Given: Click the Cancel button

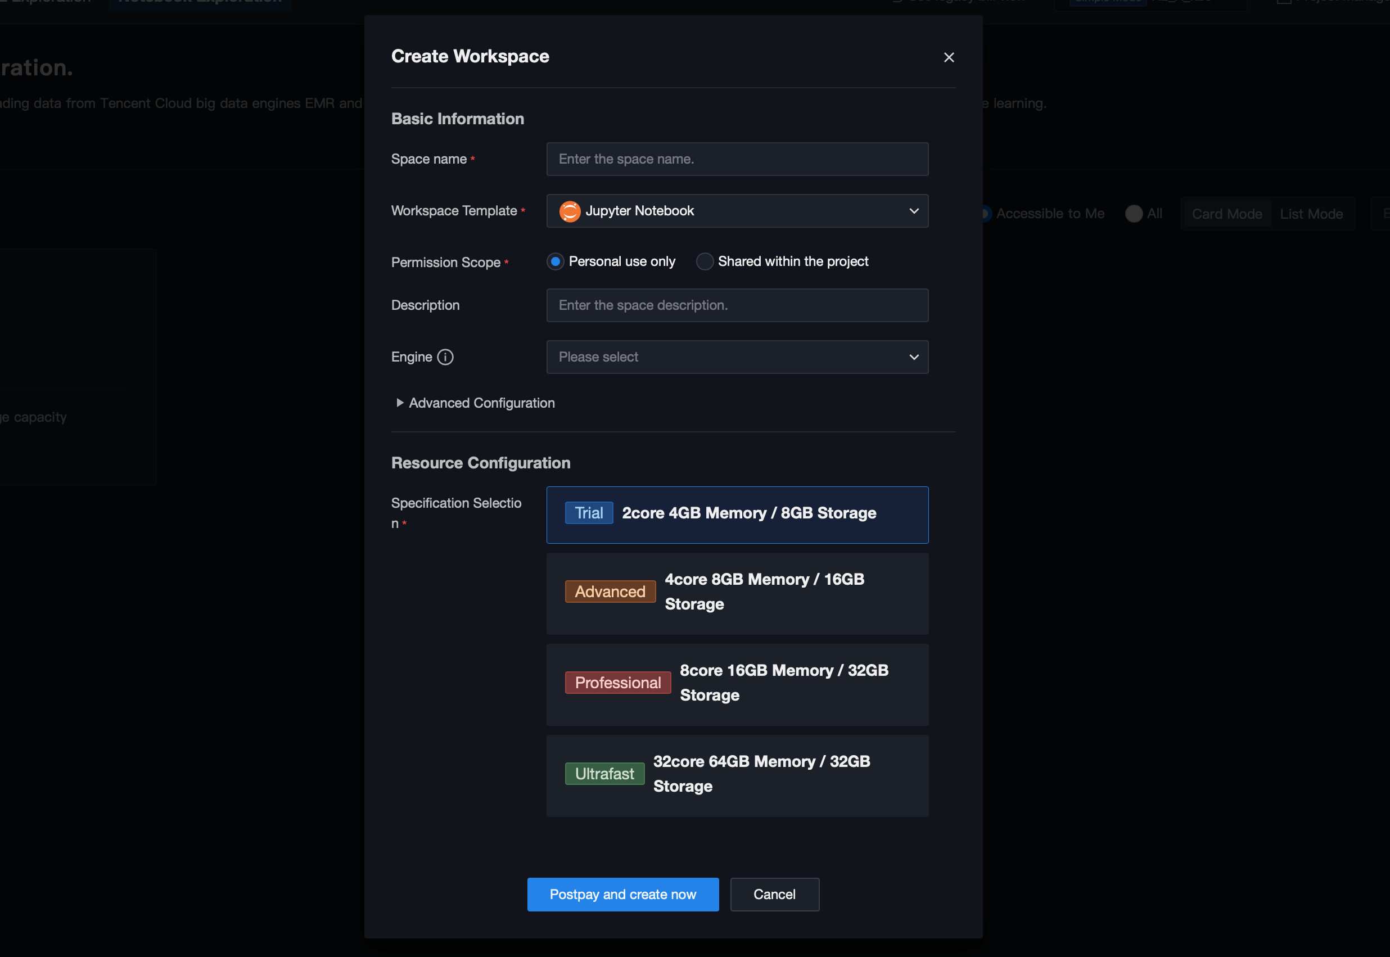Looking at the screenshot, I should tap(774, 894).
